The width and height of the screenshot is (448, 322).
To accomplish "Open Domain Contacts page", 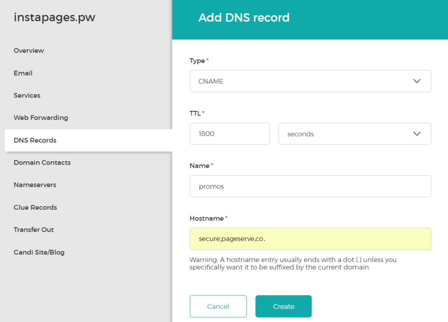I will [42, 163].
